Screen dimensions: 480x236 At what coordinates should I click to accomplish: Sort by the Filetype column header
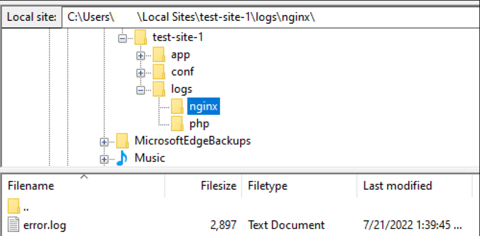click(299, 186)
